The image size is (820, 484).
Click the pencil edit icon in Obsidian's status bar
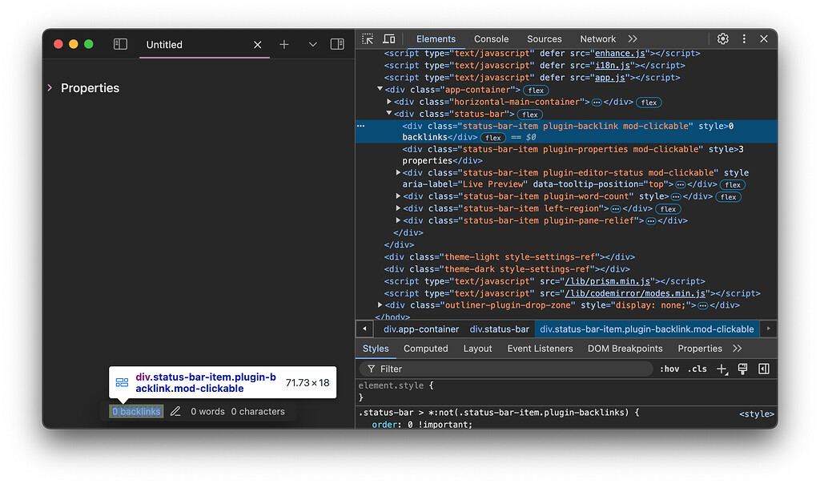tap(176, 411)
